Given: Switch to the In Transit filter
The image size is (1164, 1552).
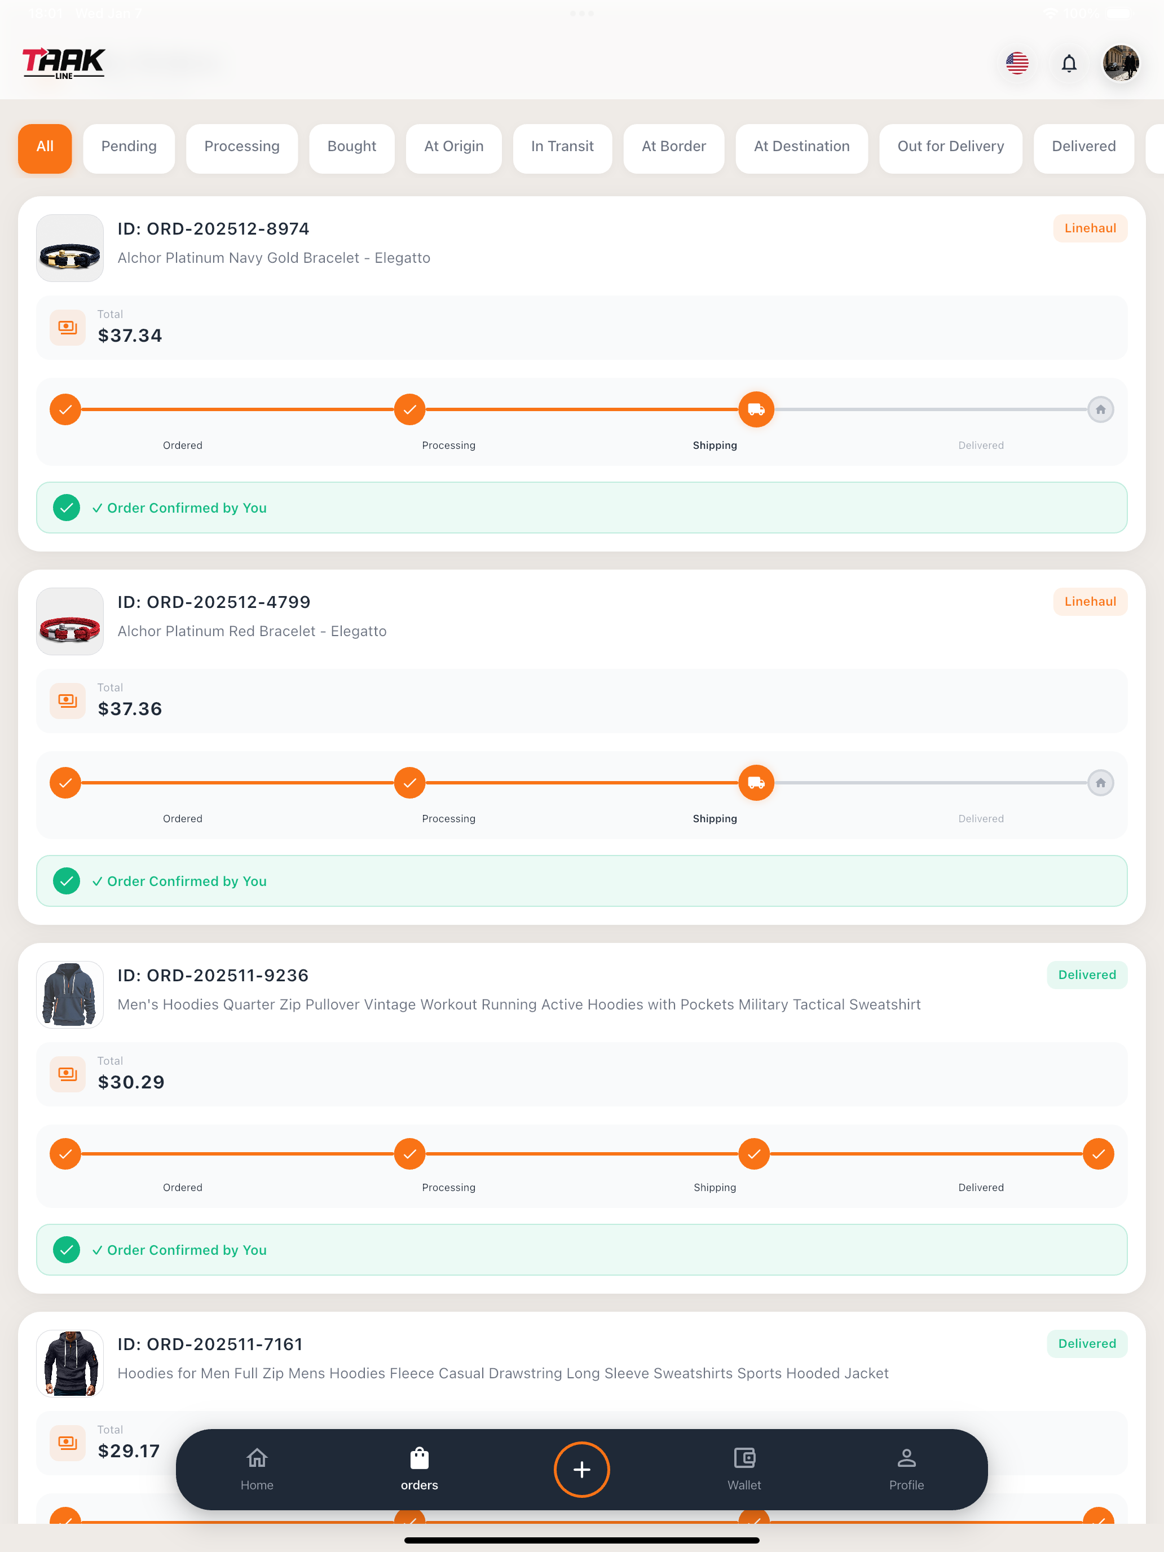Looking at the screenshot, I should click(562, 147).
